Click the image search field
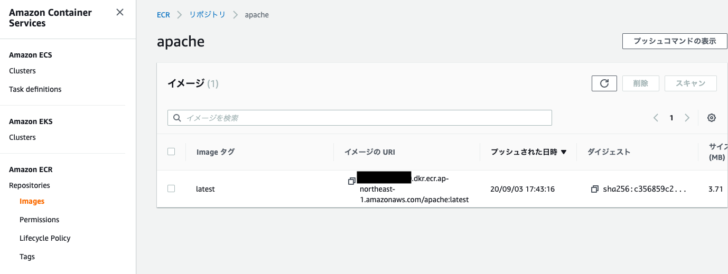The width and height of the screenshot is (728, 274). pyautogui.click(x=360, y=118)
